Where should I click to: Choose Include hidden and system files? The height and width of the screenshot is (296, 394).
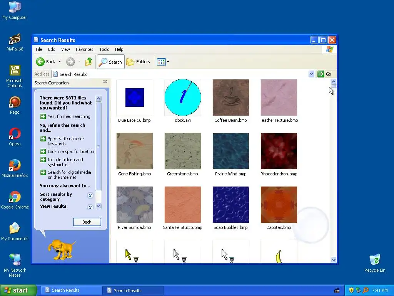coord(62,162)
